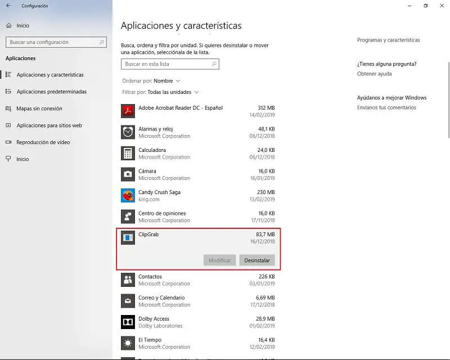The height and width of the screenshot is (360, 450).
Task: Click the Aplicaciones y características list icon
Action: click(x=8, y=75)
